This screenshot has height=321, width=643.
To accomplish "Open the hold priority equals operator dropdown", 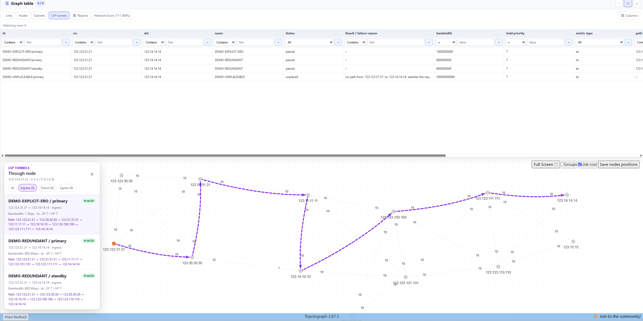I will point(516,42).
